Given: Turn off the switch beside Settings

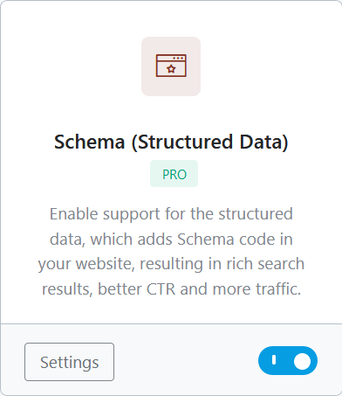Looking at the screenshot, I should point(288,360).
